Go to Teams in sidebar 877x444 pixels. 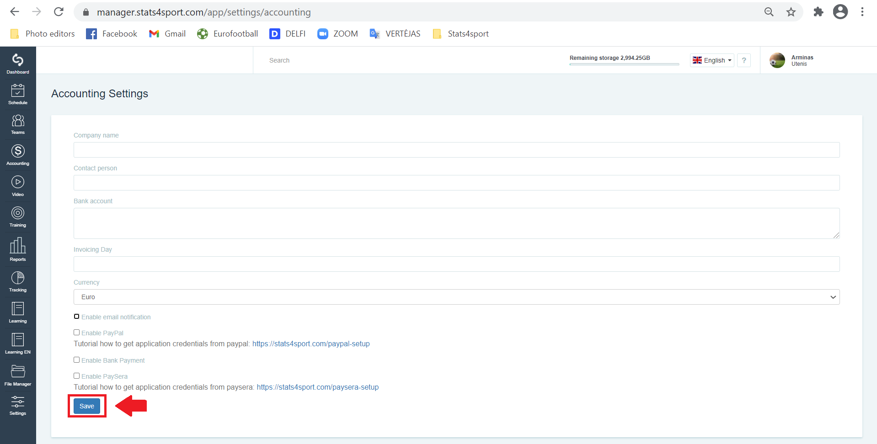(x=18, y=124)
